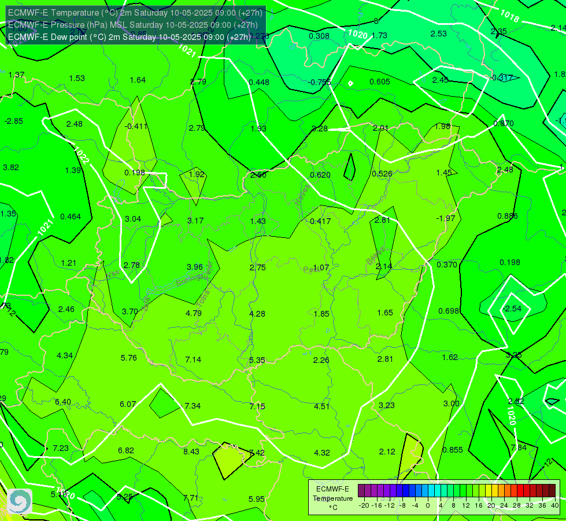Click the dew point value 3.04
The image size is (566, 521).
coord(133,219)
